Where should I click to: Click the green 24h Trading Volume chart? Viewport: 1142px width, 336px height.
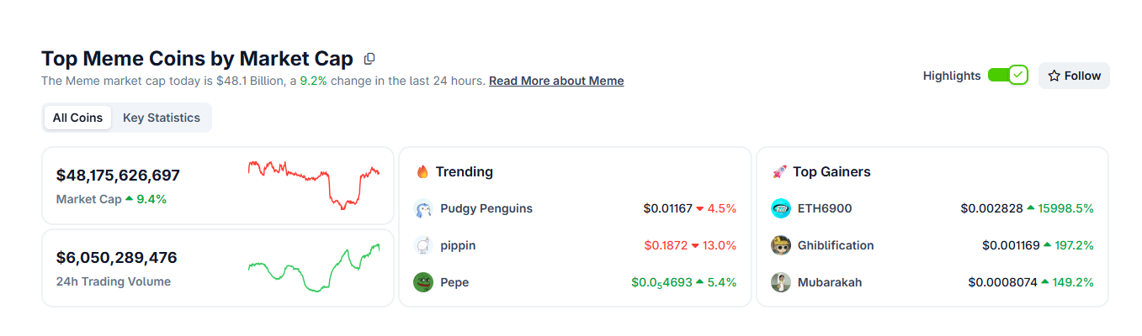coord(314,267)
